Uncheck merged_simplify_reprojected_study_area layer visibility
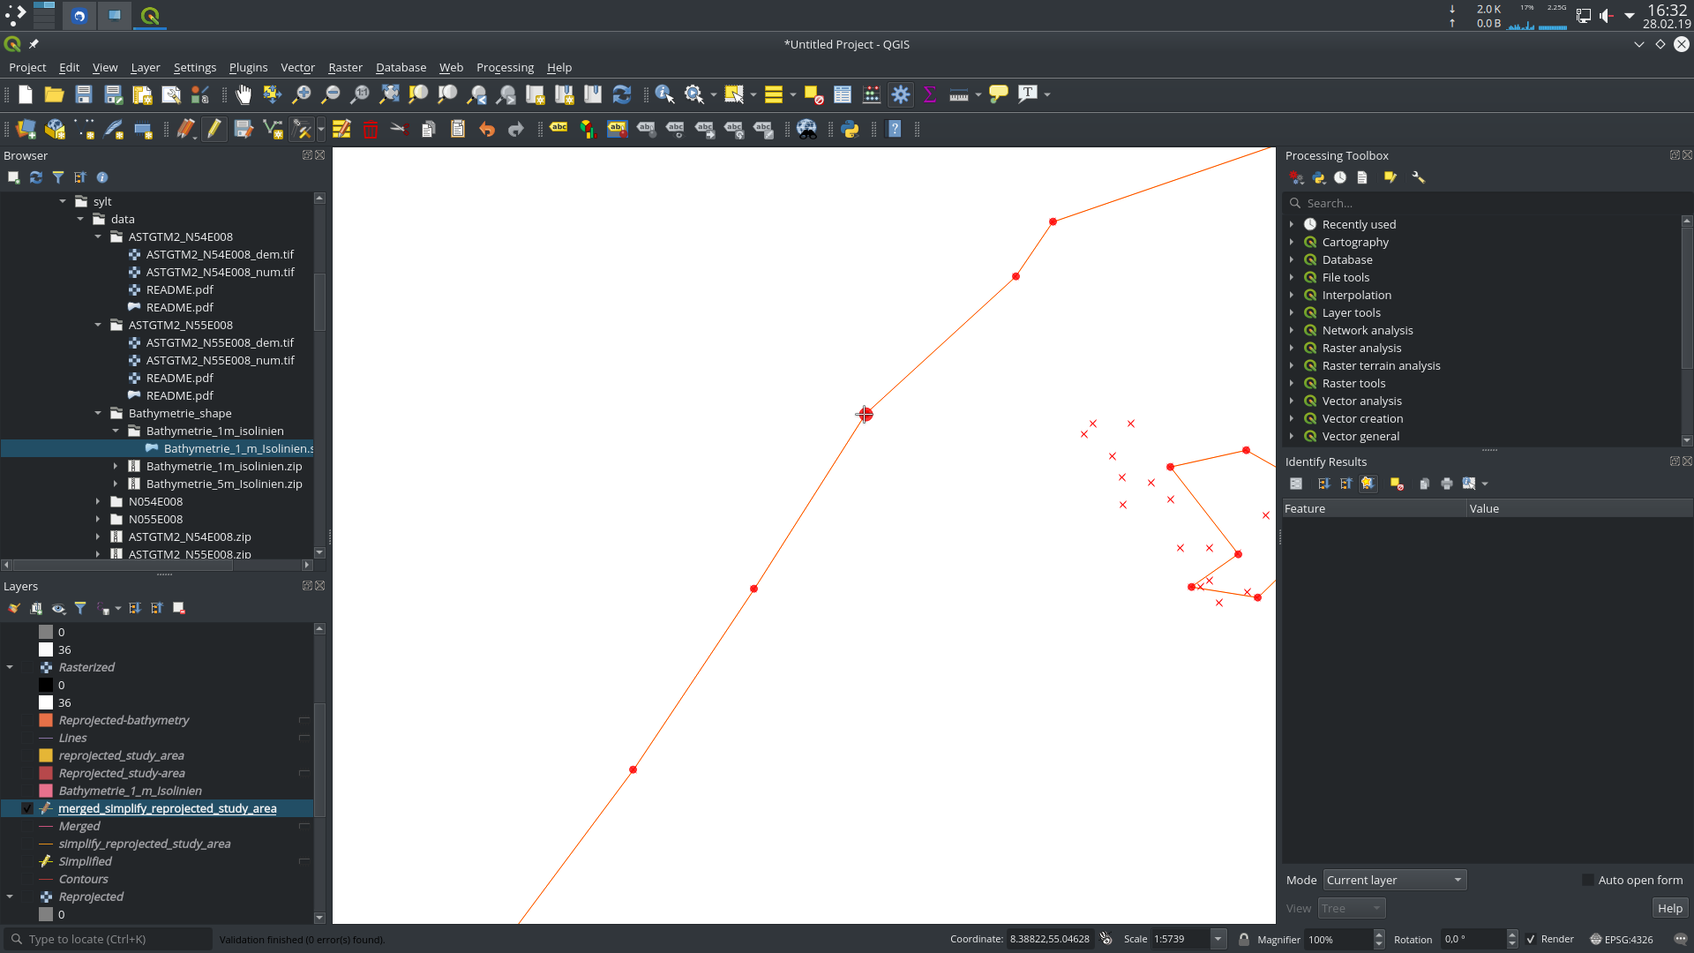 (x=27, y=808)
